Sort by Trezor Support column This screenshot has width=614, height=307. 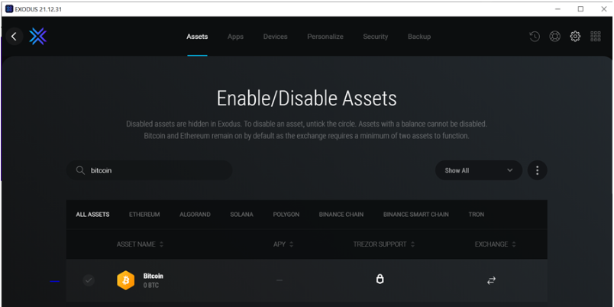tap(383, 244)
